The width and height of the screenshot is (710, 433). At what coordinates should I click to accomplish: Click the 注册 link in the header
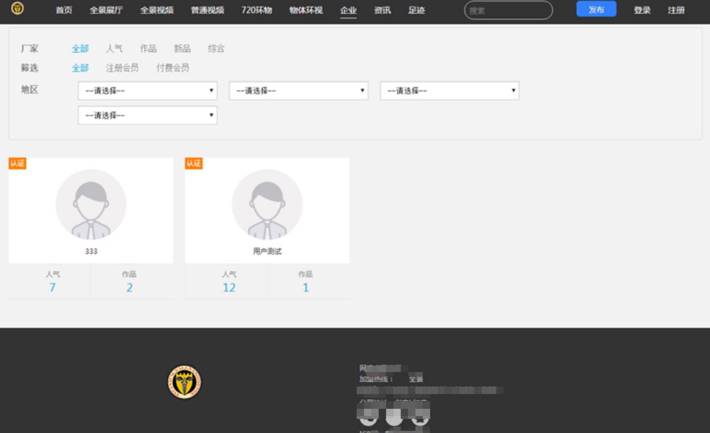pos(676,10)
